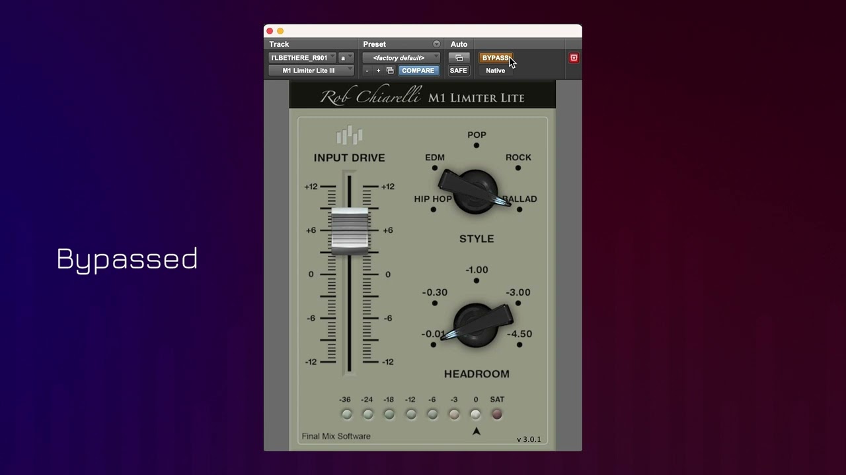Toggle automation SAFE button
Viewport: 846px width, 475px height.
click(x=459, y=71)
